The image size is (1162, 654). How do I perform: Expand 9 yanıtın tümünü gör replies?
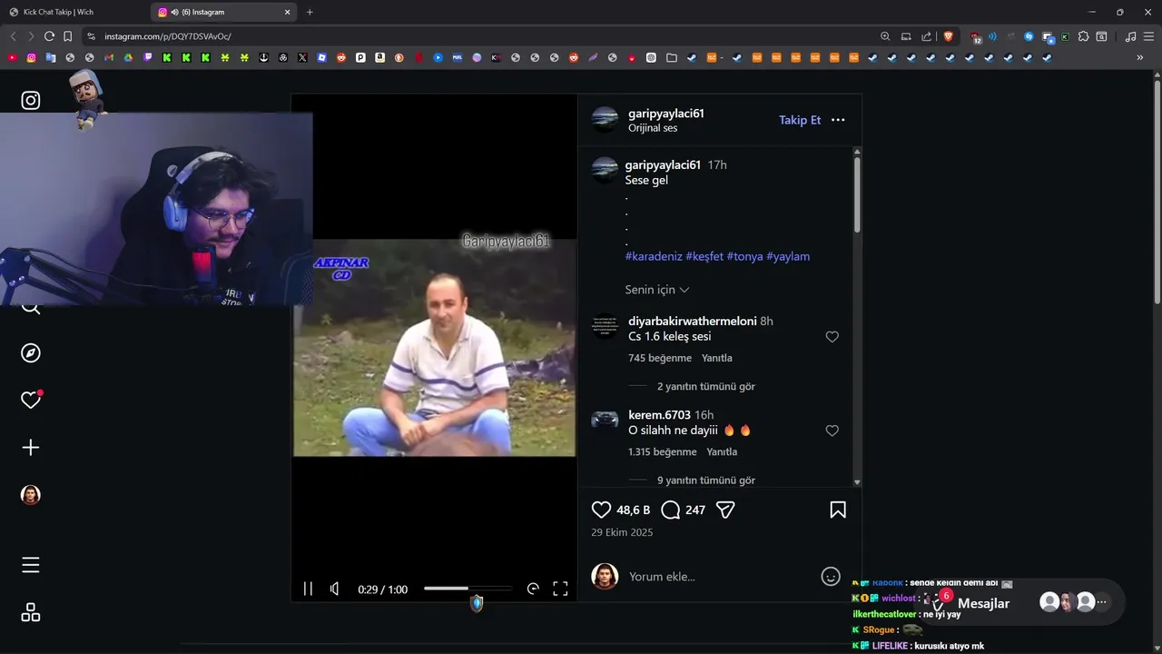[706, 481]
